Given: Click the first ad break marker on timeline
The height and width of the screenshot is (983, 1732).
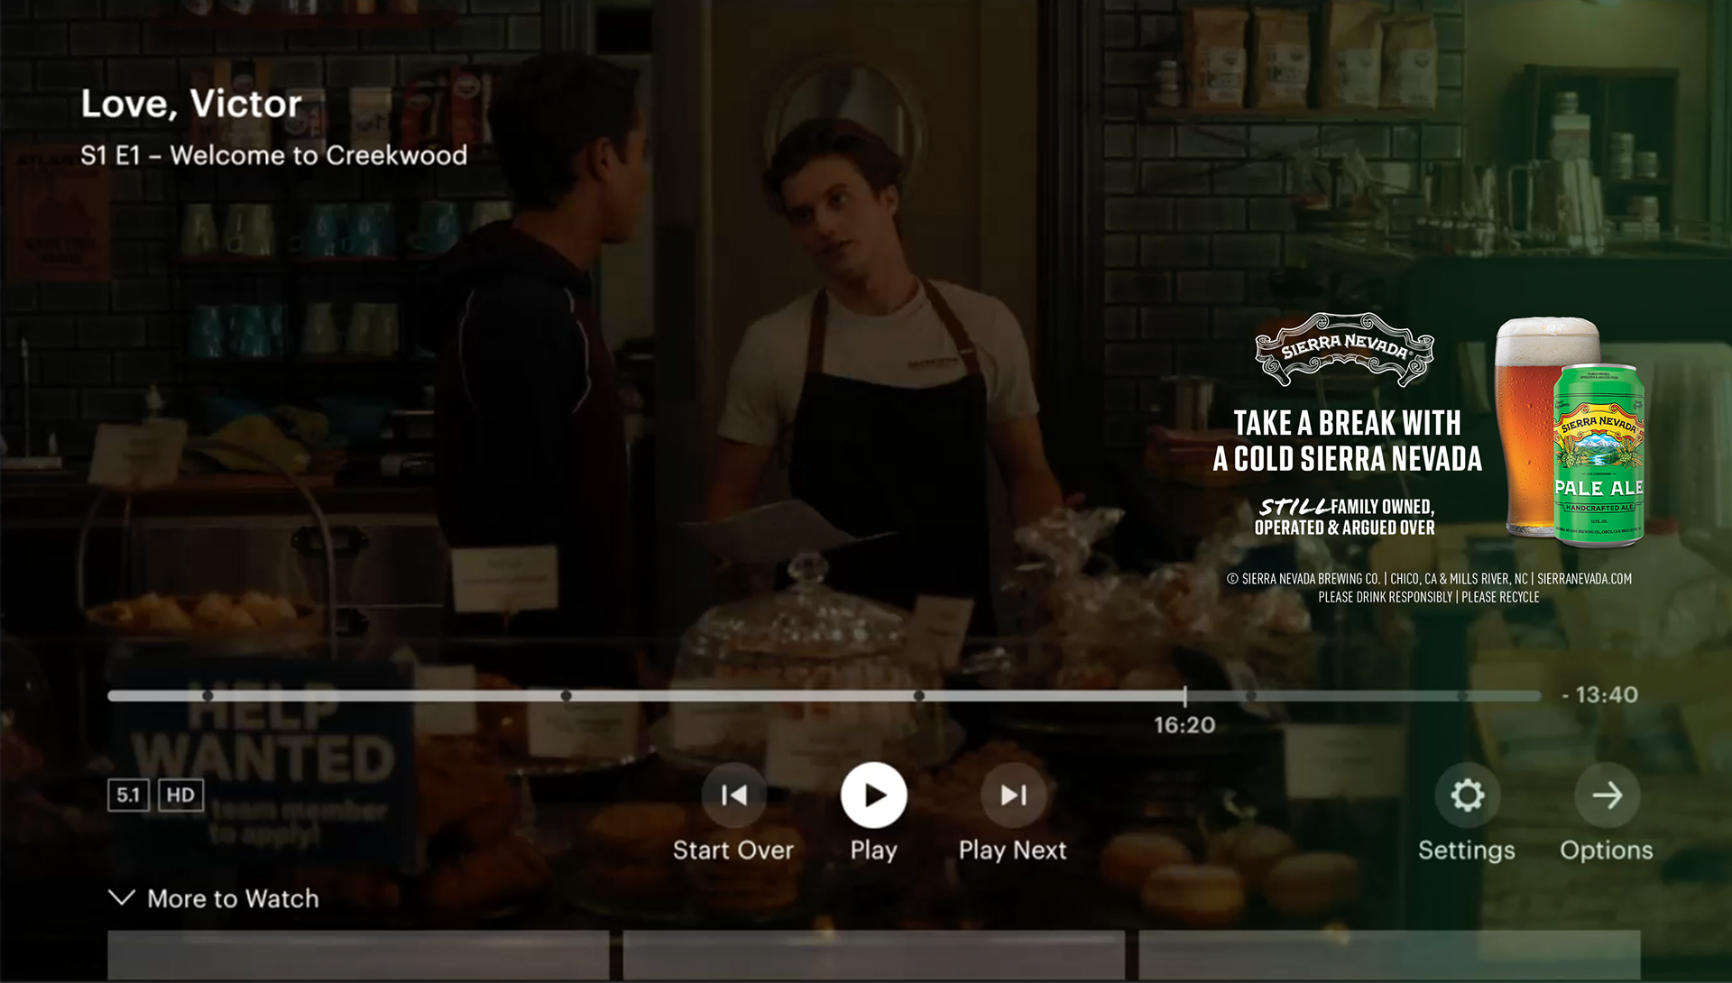Looking at the screenshot, I should (207, 695).
